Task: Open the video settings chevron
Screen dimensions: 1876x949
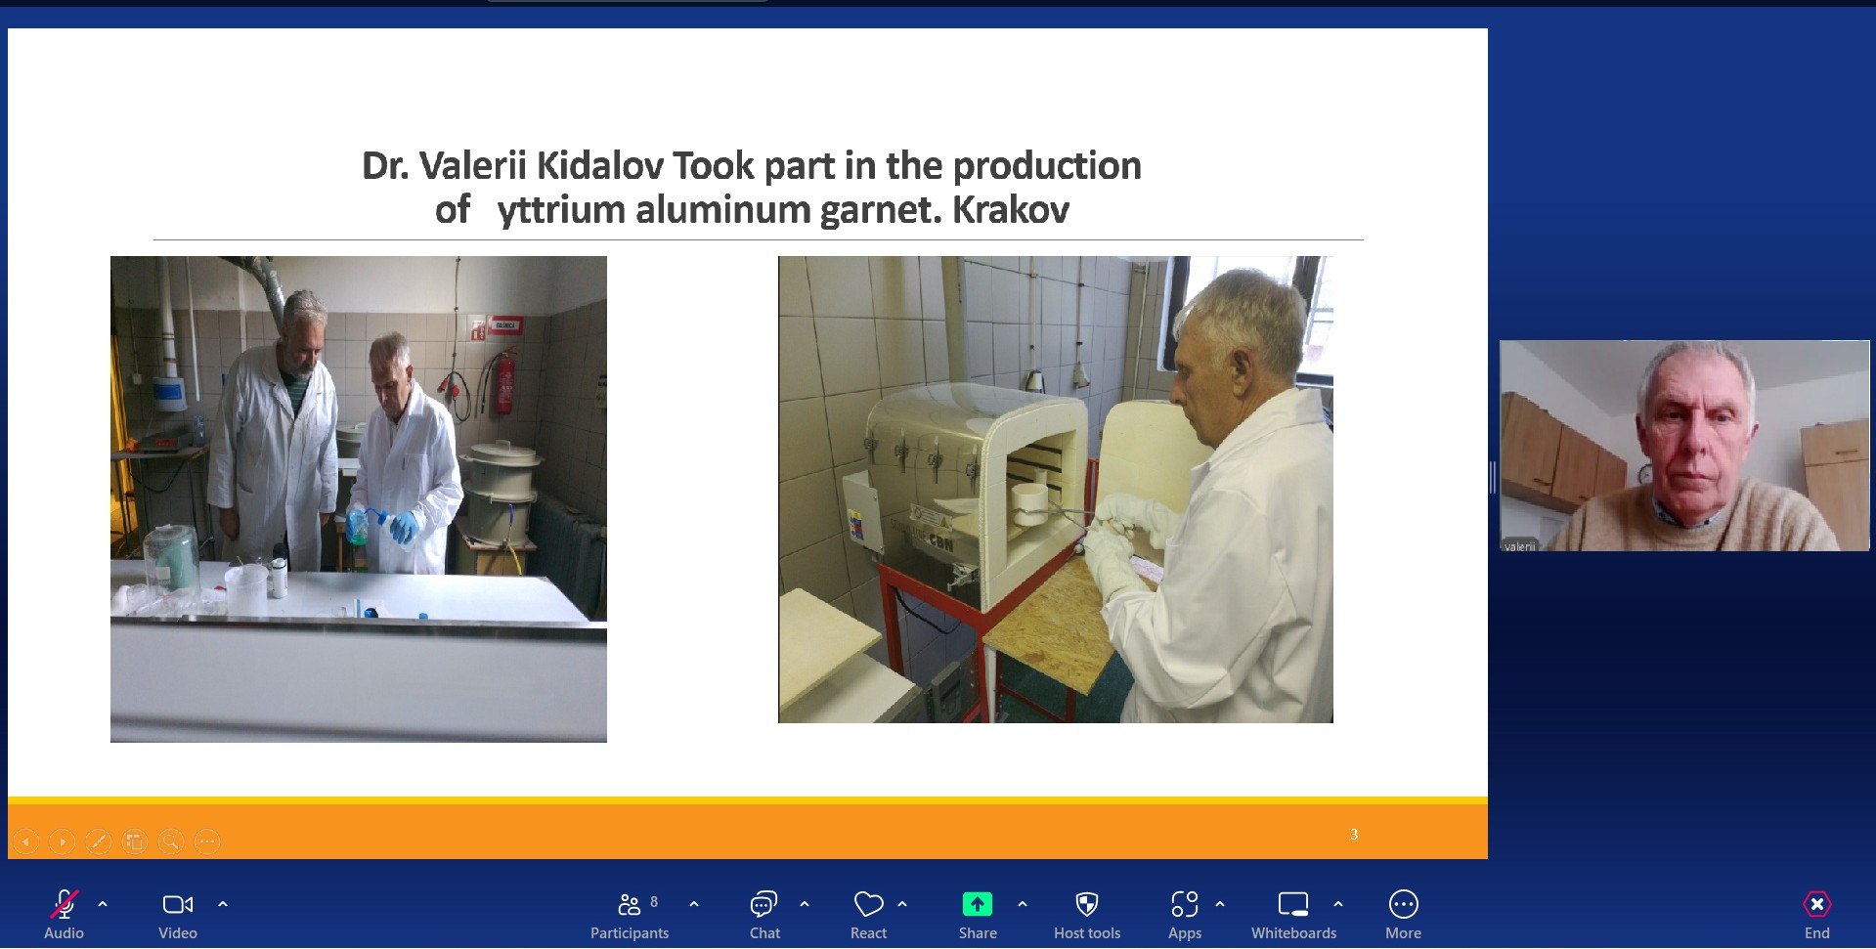Action: click(x=223, y=904)
